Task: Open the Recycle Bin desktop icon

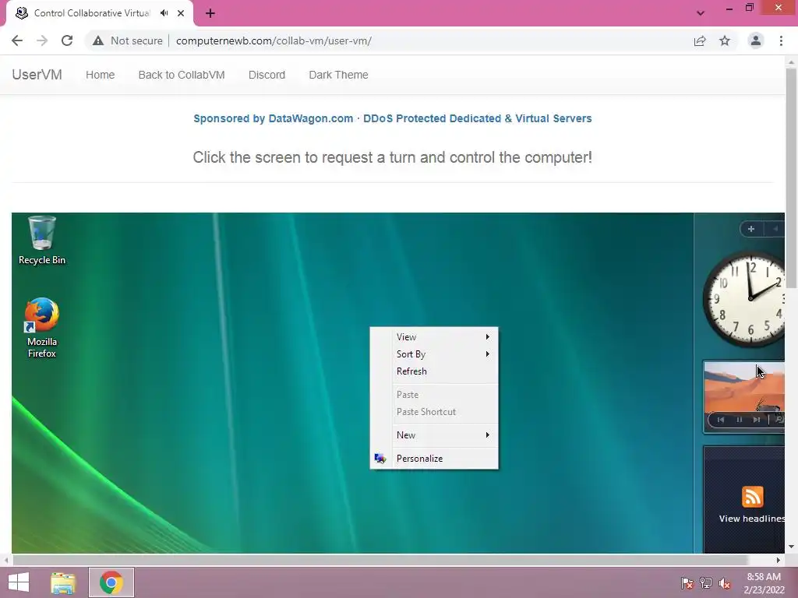Action: [x=42, y=240]
